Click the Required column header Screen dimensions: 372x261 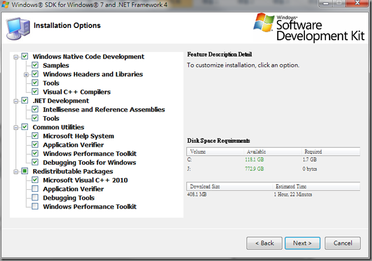(331, 152)
